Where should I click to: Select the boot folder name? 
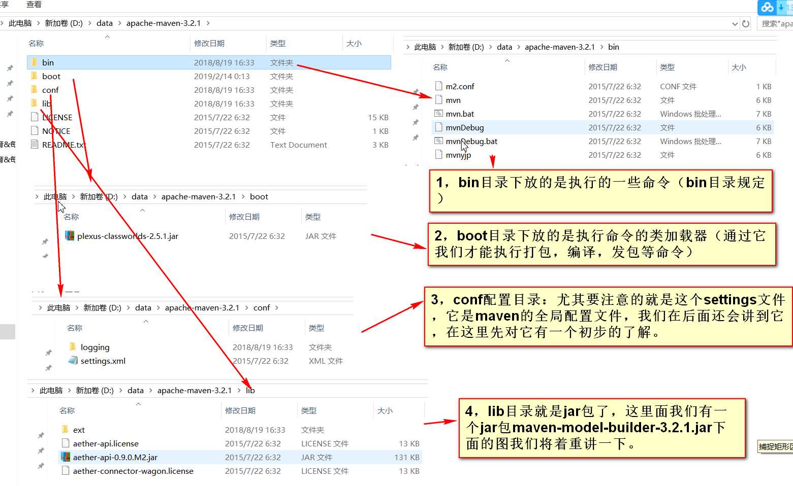point(51,76)
